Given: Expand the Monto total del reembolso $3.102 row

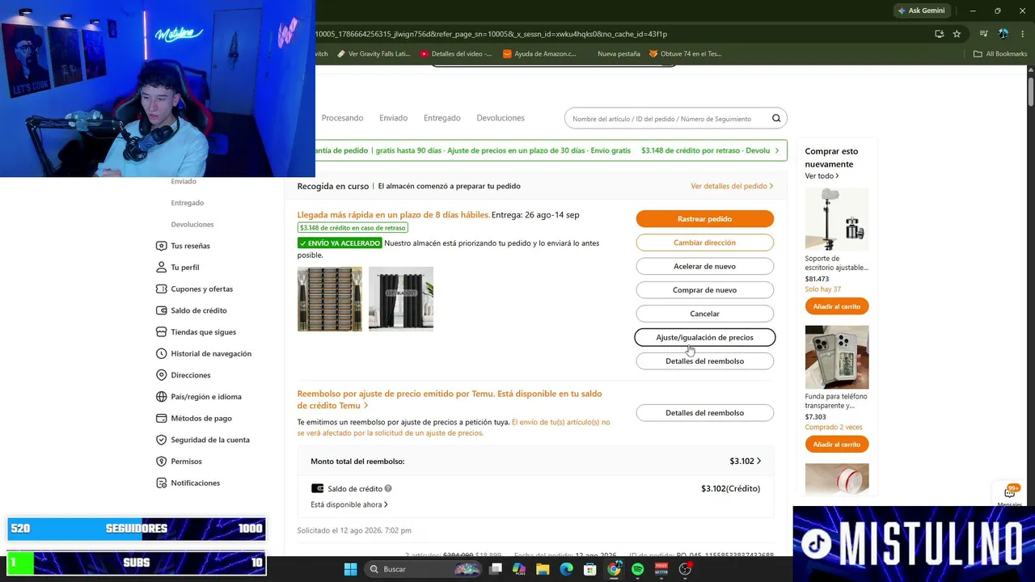Looking at the screenshot, I should point(535,461).
